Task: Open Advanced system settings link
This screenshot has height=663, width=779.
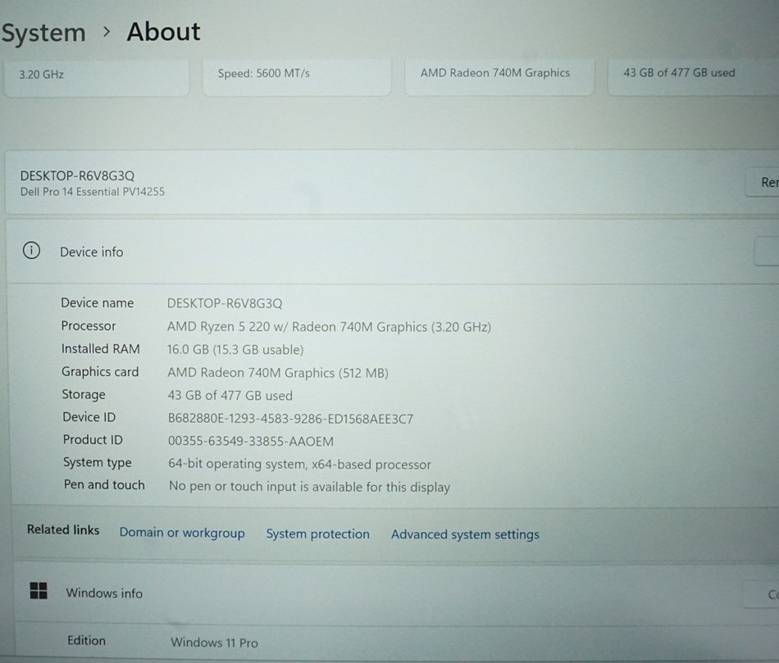Action: 465,534
